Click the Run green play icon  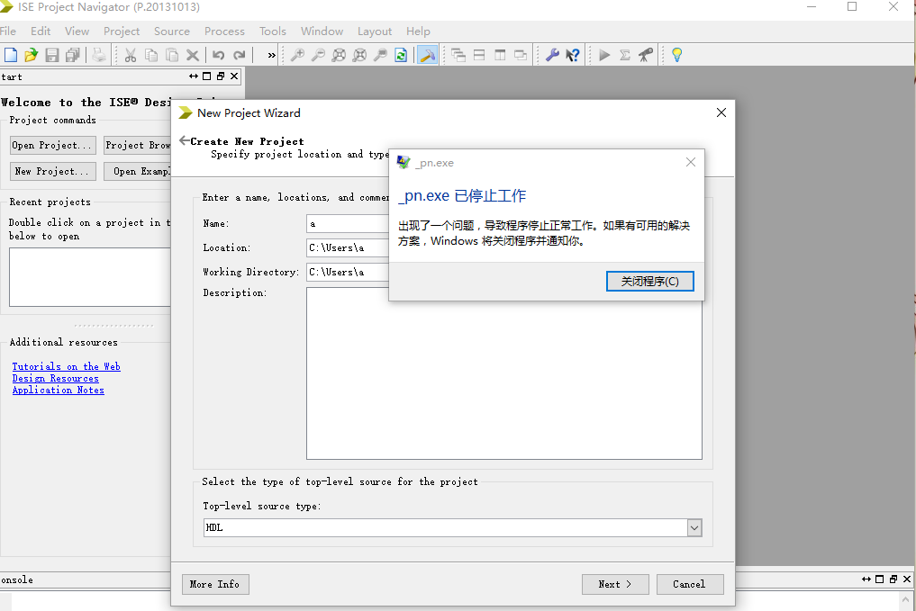(604, 55)
